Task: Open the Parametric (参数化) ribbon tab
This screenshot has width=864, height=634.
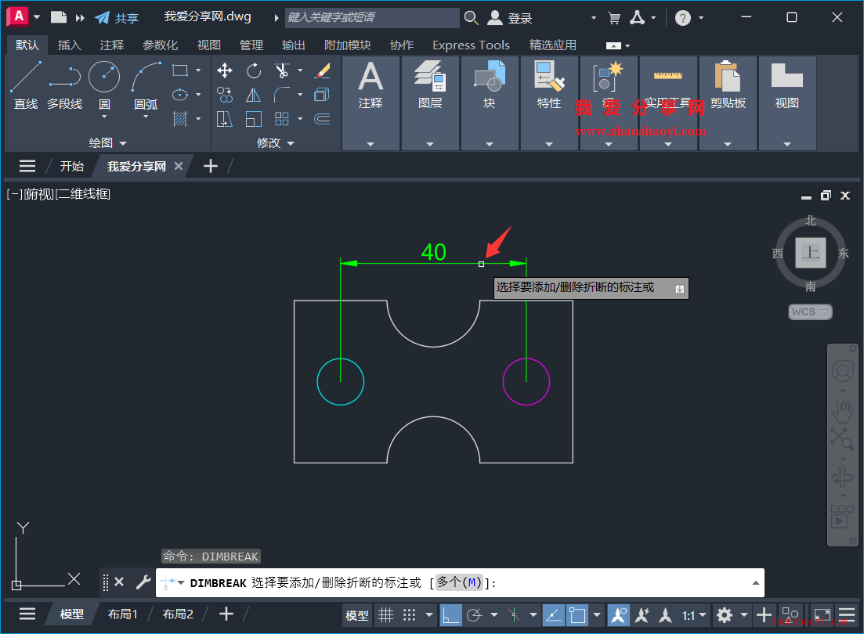Action: click(x=160, y=45)
